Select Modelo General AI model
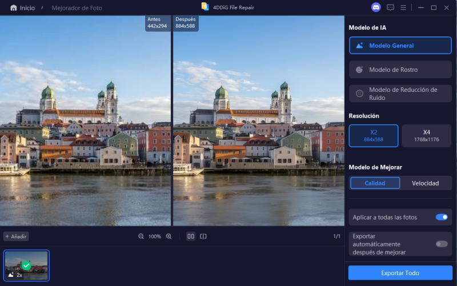Screen dimensions: 457x286 [x=400, y=46]
